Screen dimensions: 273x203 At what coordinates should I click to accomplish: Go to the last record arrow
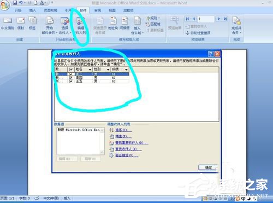pos(225,19)
